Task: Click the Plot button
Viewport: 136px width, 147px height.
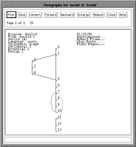Action: click(11, 15)
